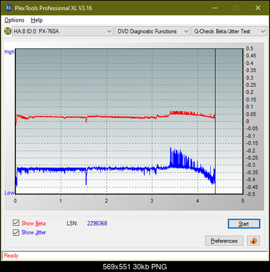This screenshot has width=270, height=272.
Task: Open the Preferences button
Action: (x=224, y=241)
